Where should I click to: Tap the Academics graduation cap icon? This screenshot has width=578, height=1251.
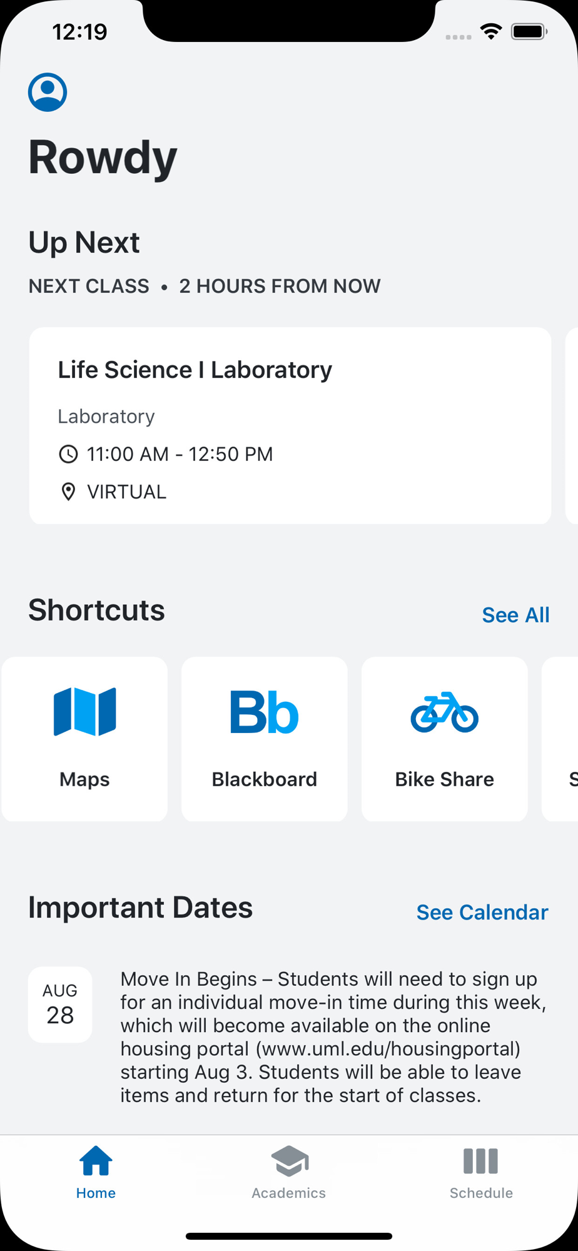pyautogui.click(x=289, y=1161)
